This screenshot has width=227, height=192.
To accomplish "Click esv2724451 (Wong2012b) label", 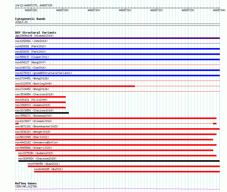I will [32, 78].
